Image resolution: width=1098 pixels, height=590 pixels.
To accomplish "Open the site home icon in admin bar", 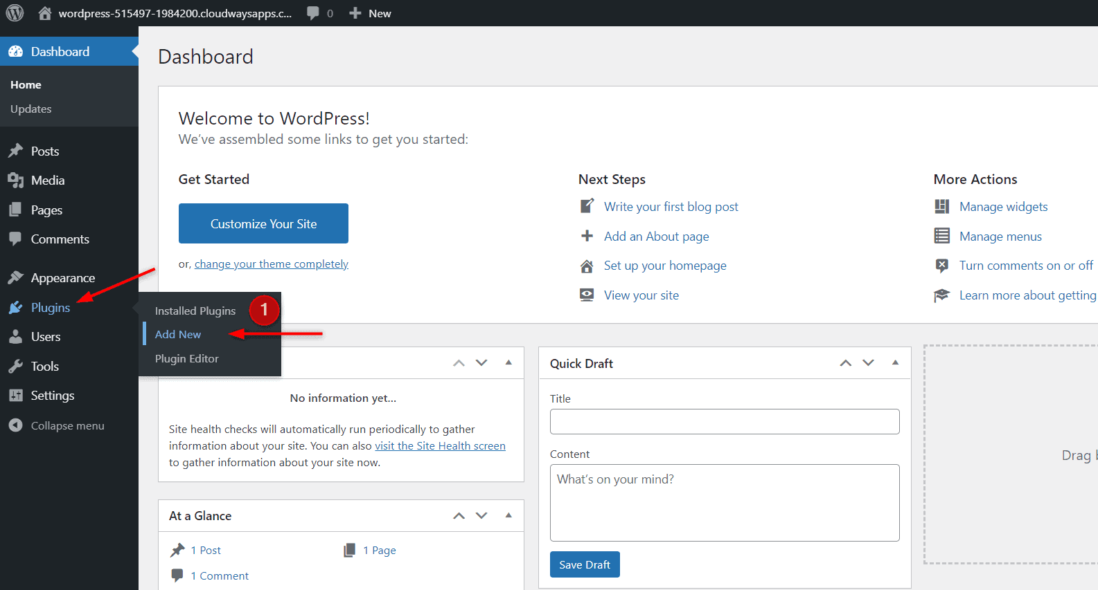I will pos(45,13).
